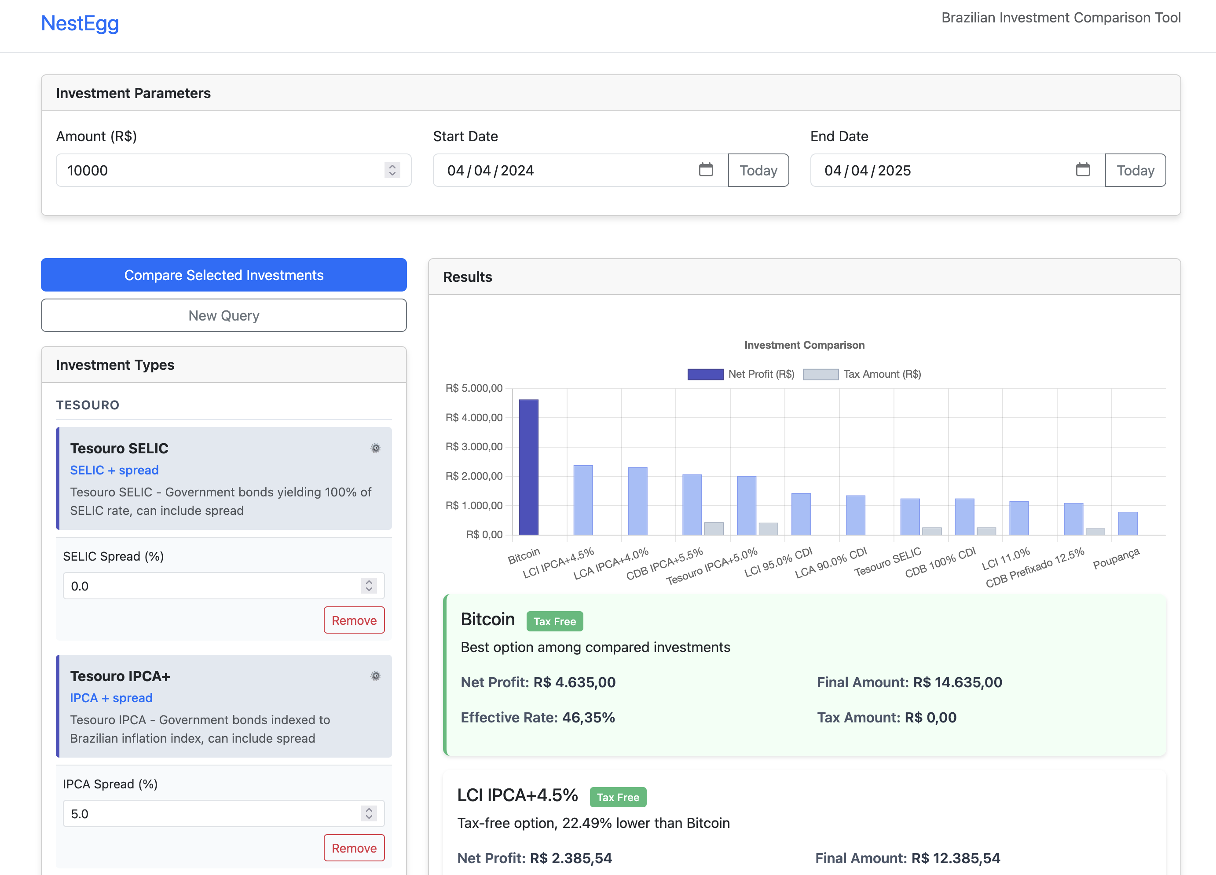Open the Start Date calendar picker icon

pos(706,170)
